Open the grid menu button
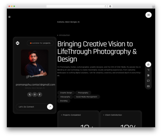The height and width of the screenshot is (137, 162). [x=148, y=15]
